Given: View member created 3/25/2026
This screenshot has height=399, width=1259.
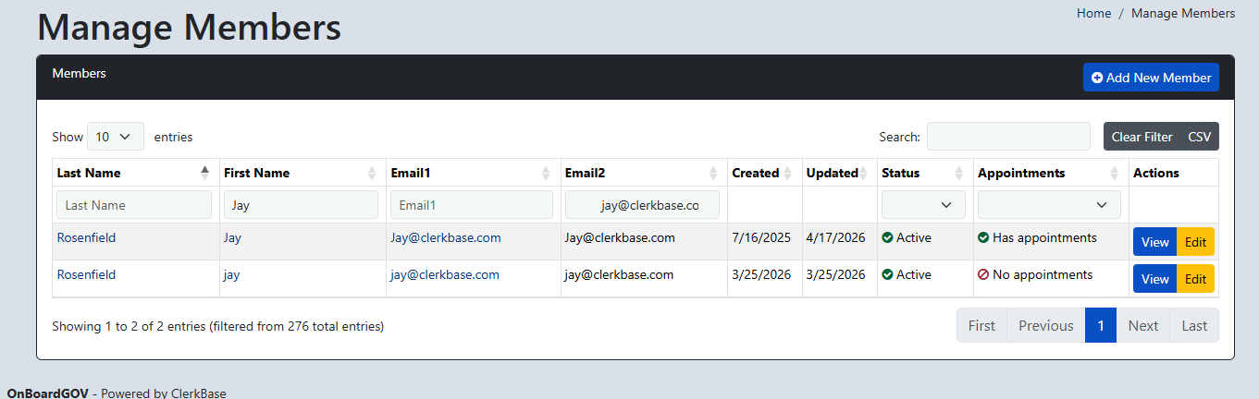Looking at the screenshot, I should point(1154,279).
